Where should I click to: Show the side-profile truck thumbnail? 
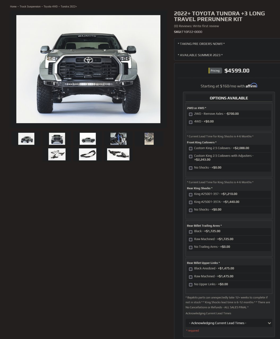(x=88, y=139)
